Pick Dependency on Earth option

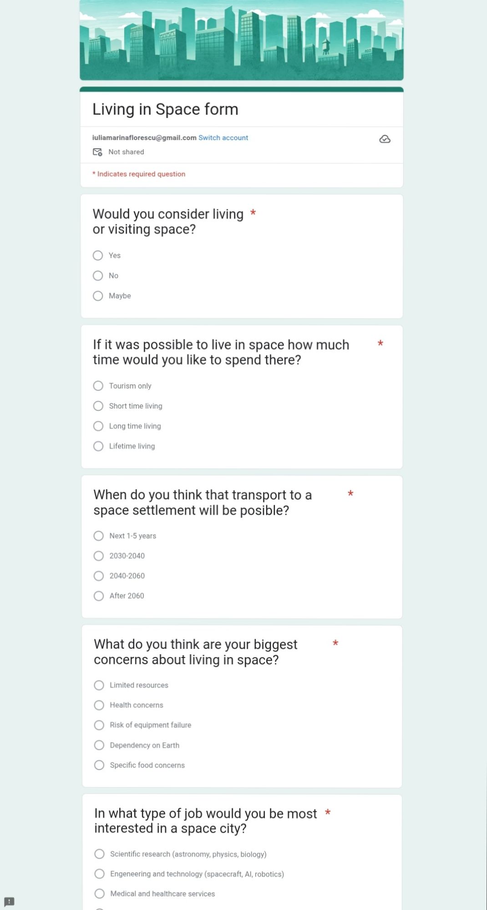pos(99,745)
